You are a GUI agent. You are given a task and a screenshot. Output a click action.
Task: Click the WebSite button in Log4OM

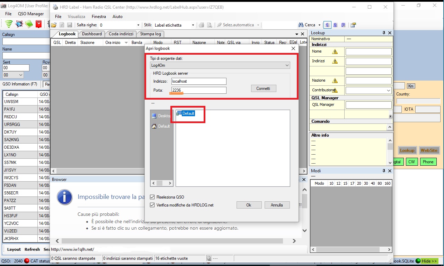pyautogui.click(x=429, y=150)
